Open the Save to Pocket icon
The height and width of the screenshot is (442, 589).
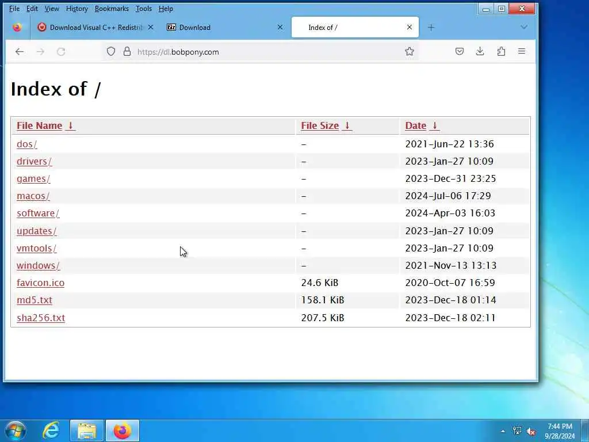[460, 51]
